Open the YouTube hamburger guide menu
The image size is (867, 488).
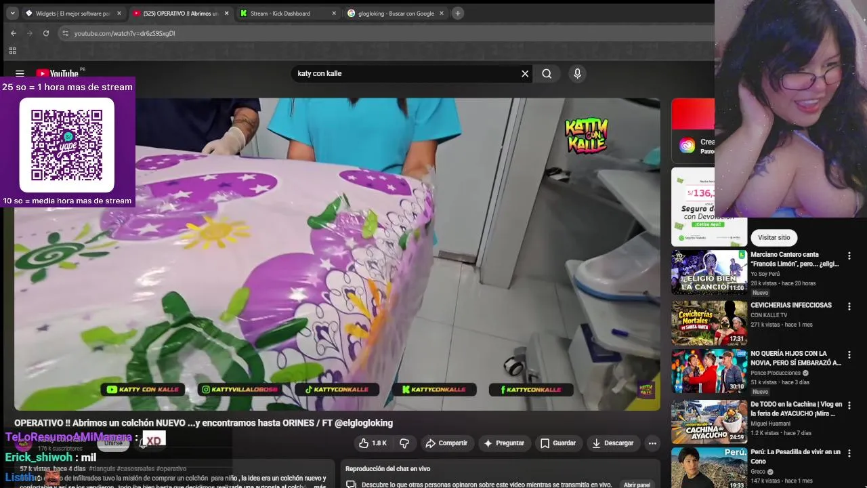coord(20,73)
